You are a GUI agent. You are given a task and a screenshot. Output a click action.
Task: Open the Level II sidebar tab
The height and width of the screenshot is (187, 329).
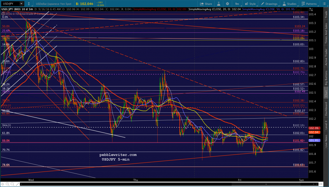coord(326,125)
